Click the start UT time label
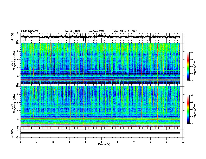Screen dimensions: 206x159 (x=126, y=31)
